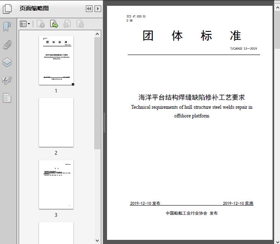Open the Attachments paperclip panel
Viewport: 280px width, 244px height.
7,45
